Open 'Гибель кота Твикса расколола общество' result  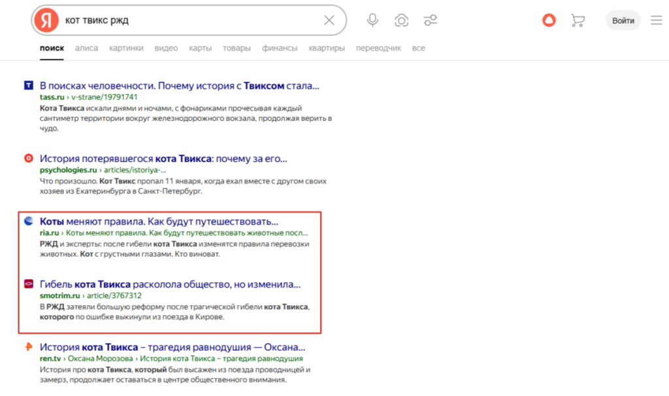(x=170, y=284)
